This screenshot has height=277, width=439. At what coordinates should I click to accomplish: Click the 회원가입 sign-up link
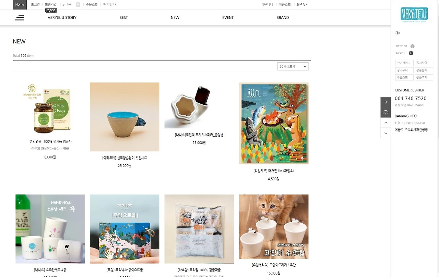51,4
